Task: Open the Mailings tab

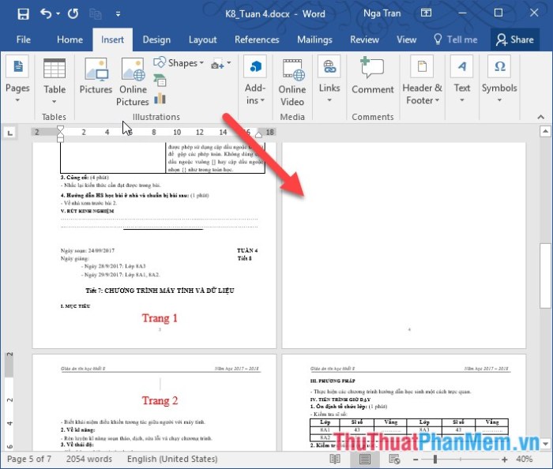Action: [x=314, y=39]
